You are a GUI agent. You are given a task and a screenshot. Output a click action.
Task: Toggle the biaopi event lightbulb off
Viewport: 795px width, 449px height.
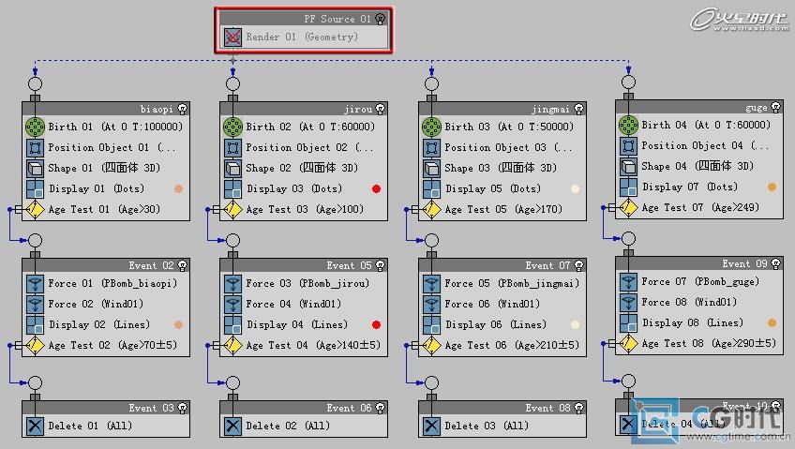coord(183,110)
